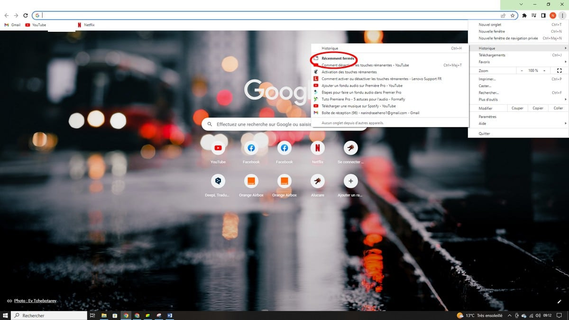Viewport: 569px width, 320px height.
Task: Open Task View in the taskbar
Action: 92,315
